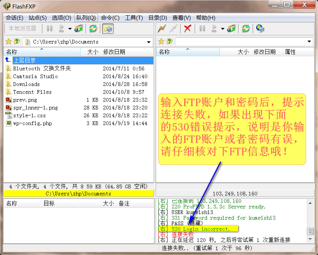Open the 工具(T) menu

click(134, 17)
